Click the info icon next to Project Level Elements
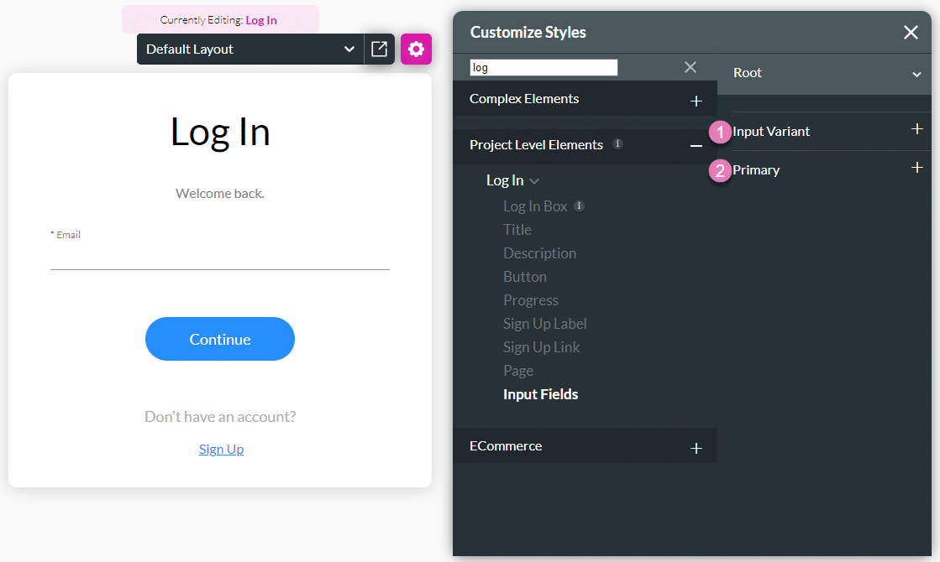The height and width of the screenshot is (562, 940). click(617, 143)
